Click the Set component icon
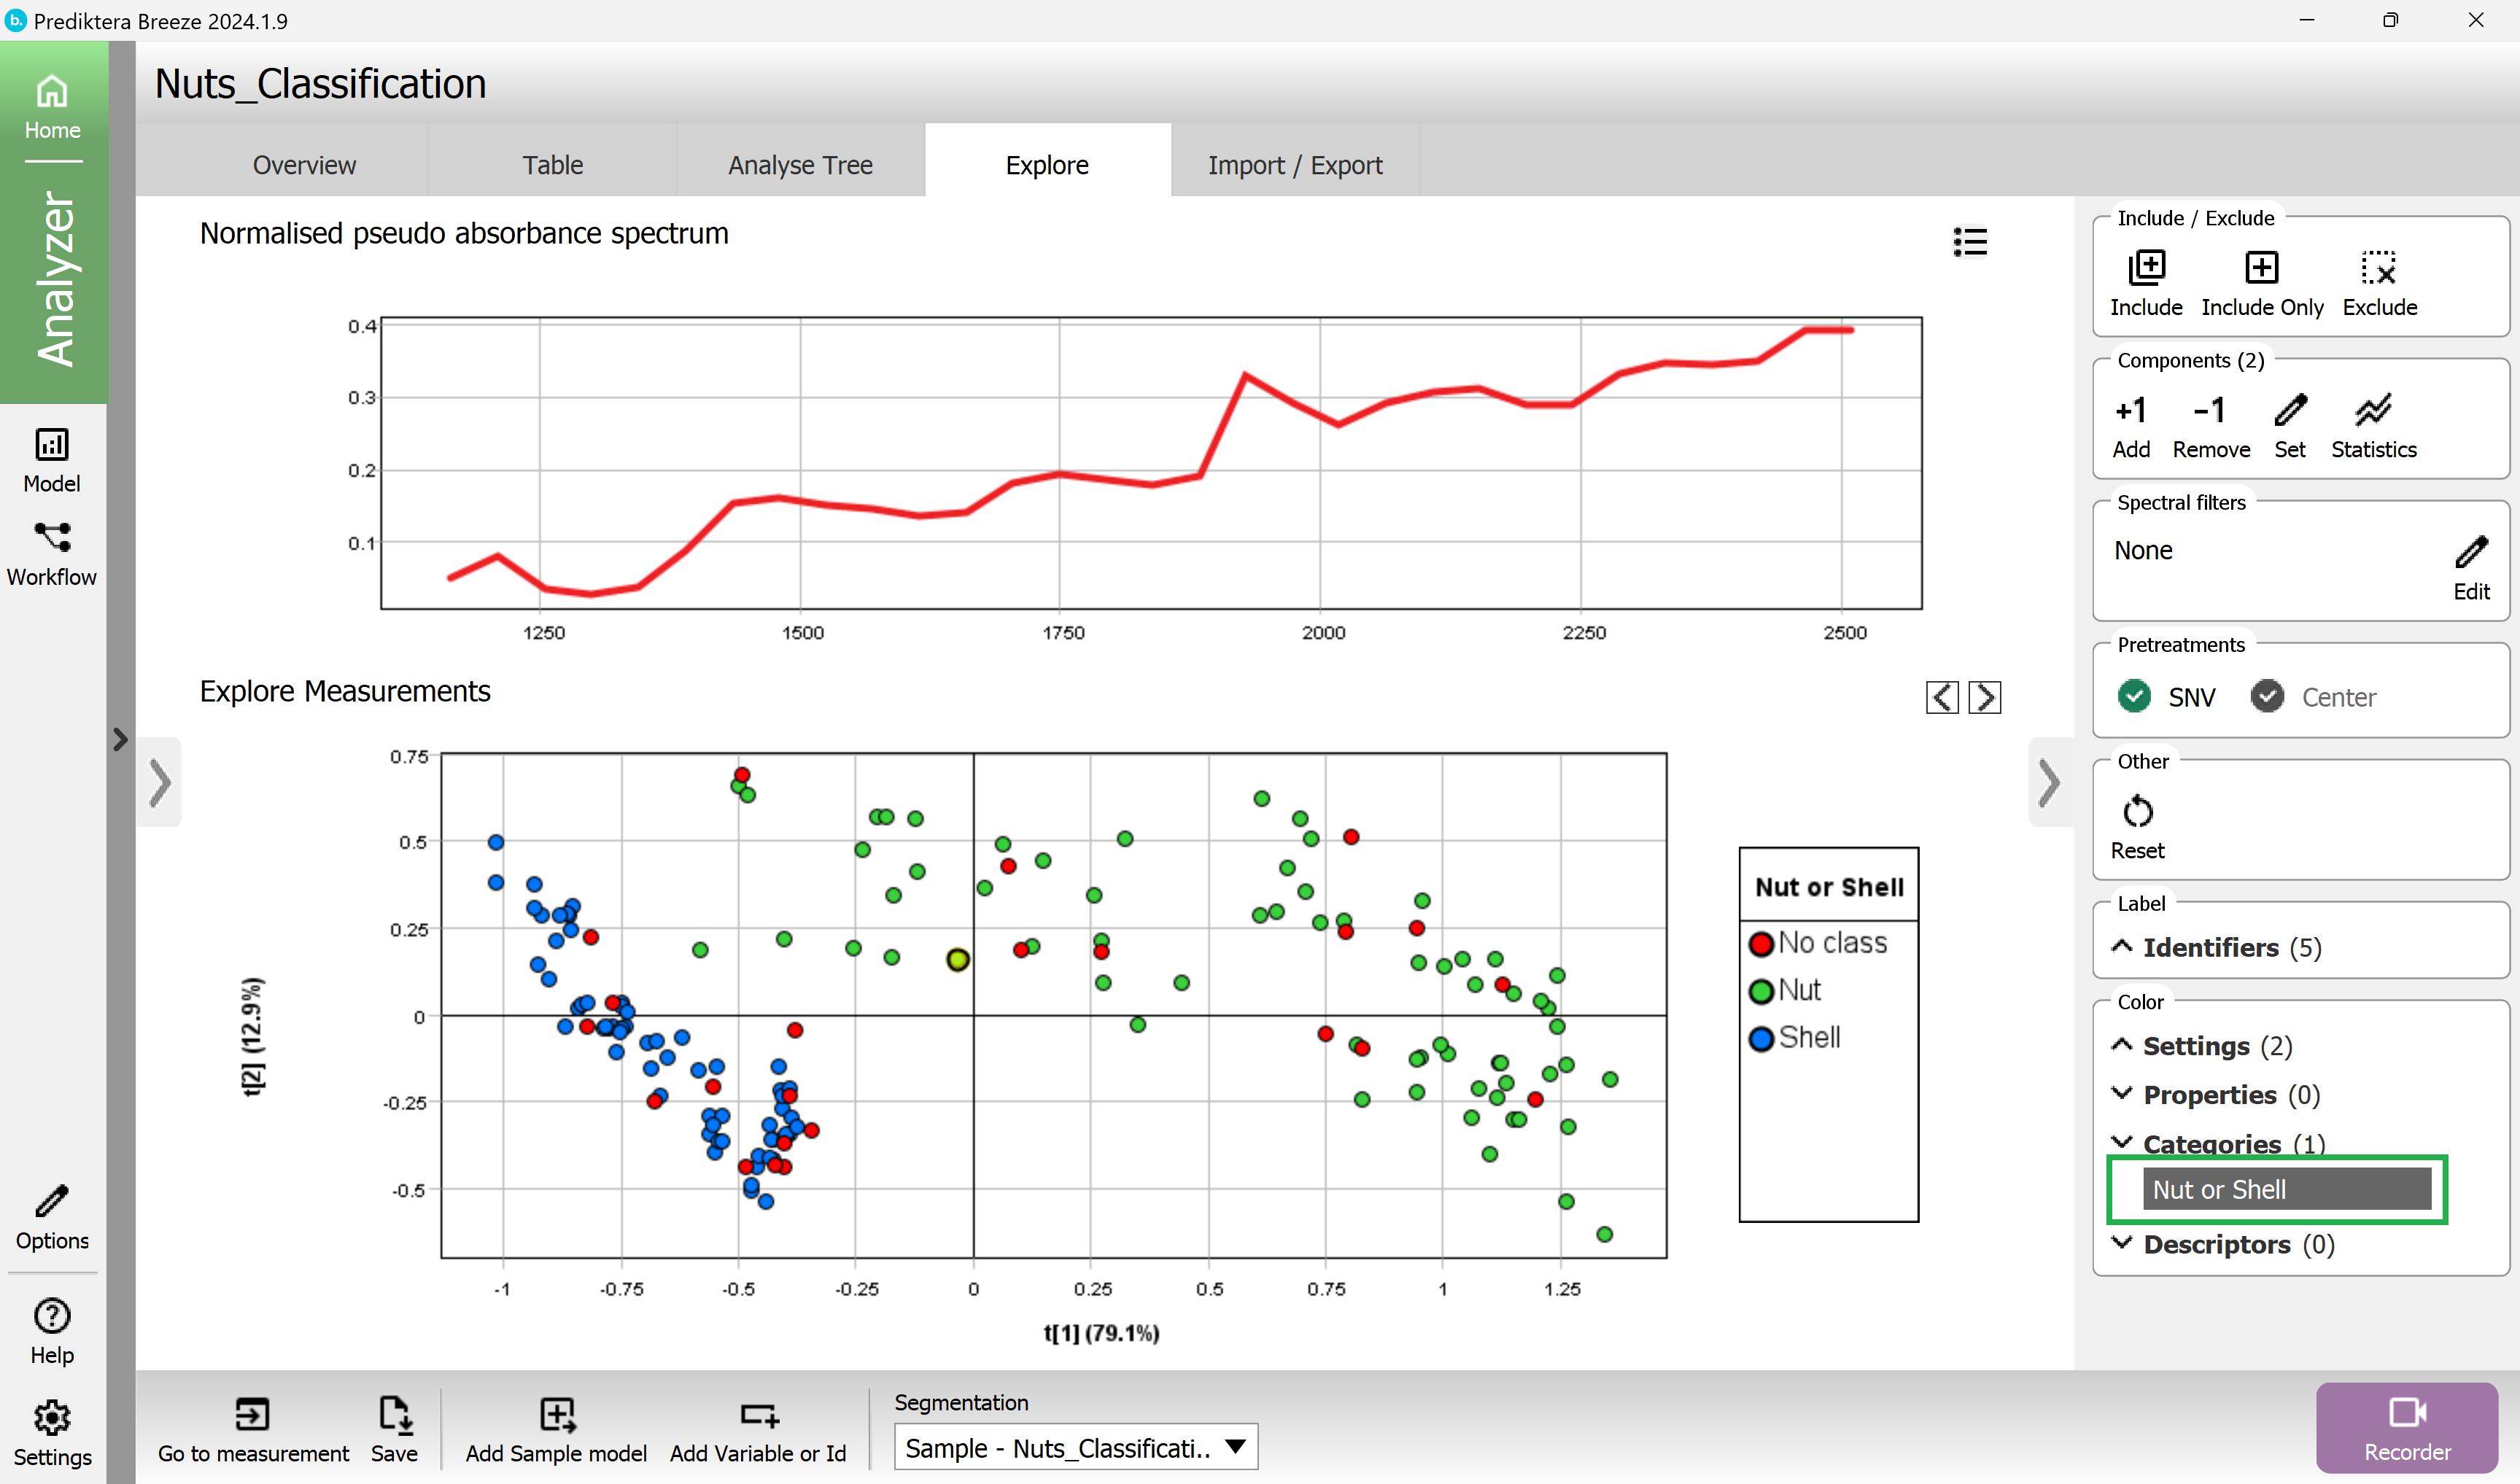 point(2289,410)
